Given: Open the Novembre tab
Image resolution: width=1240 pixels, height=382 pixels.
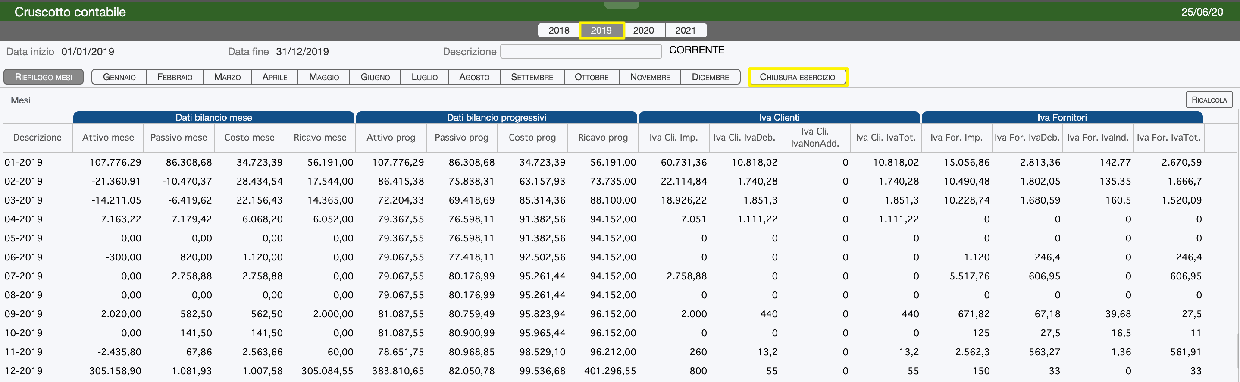Looking at the screenshot, I should 650,77.
